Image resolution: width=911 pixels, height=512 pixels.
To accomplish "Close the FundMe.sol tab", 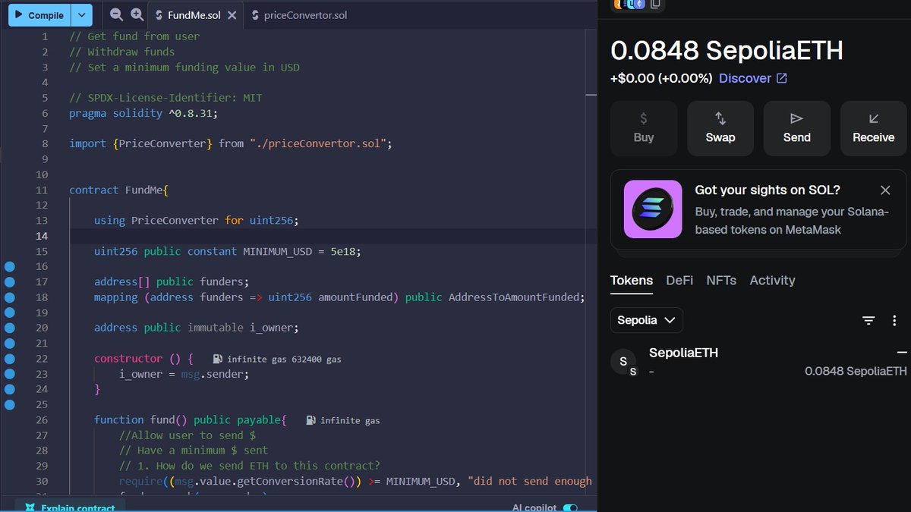I will (232, 15).
